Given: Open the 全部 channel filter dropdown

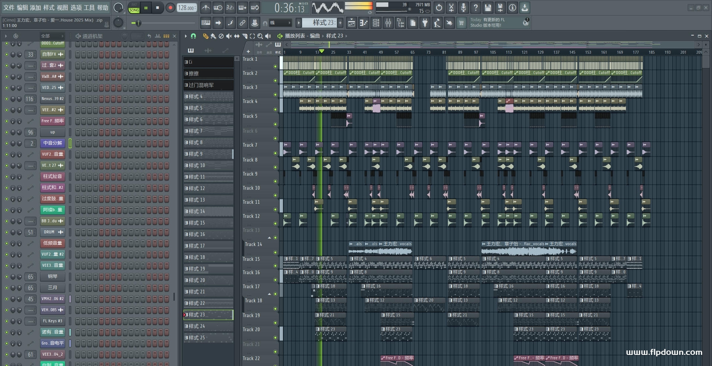Looking at the screenshot, I should [52, 36].
